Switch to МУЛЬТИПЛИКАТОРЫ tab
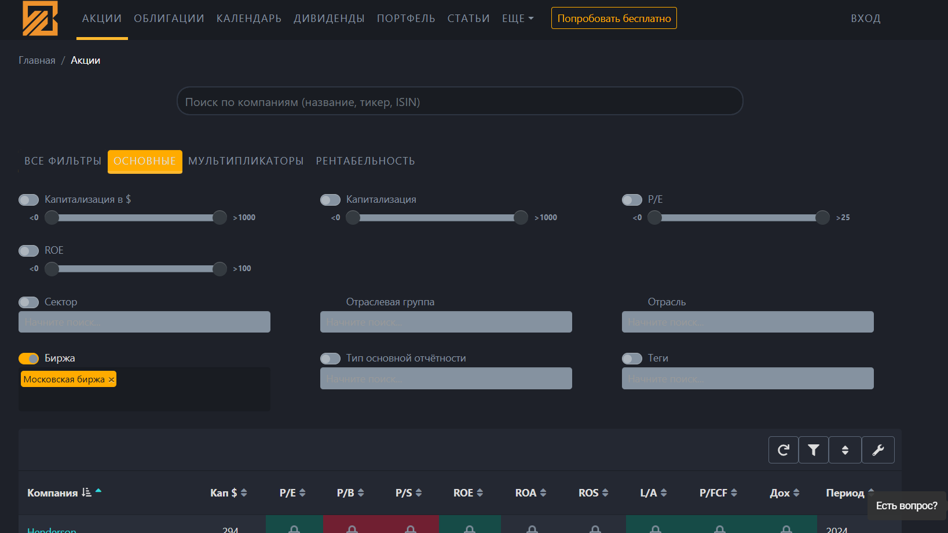 click(x=246, y=161)
